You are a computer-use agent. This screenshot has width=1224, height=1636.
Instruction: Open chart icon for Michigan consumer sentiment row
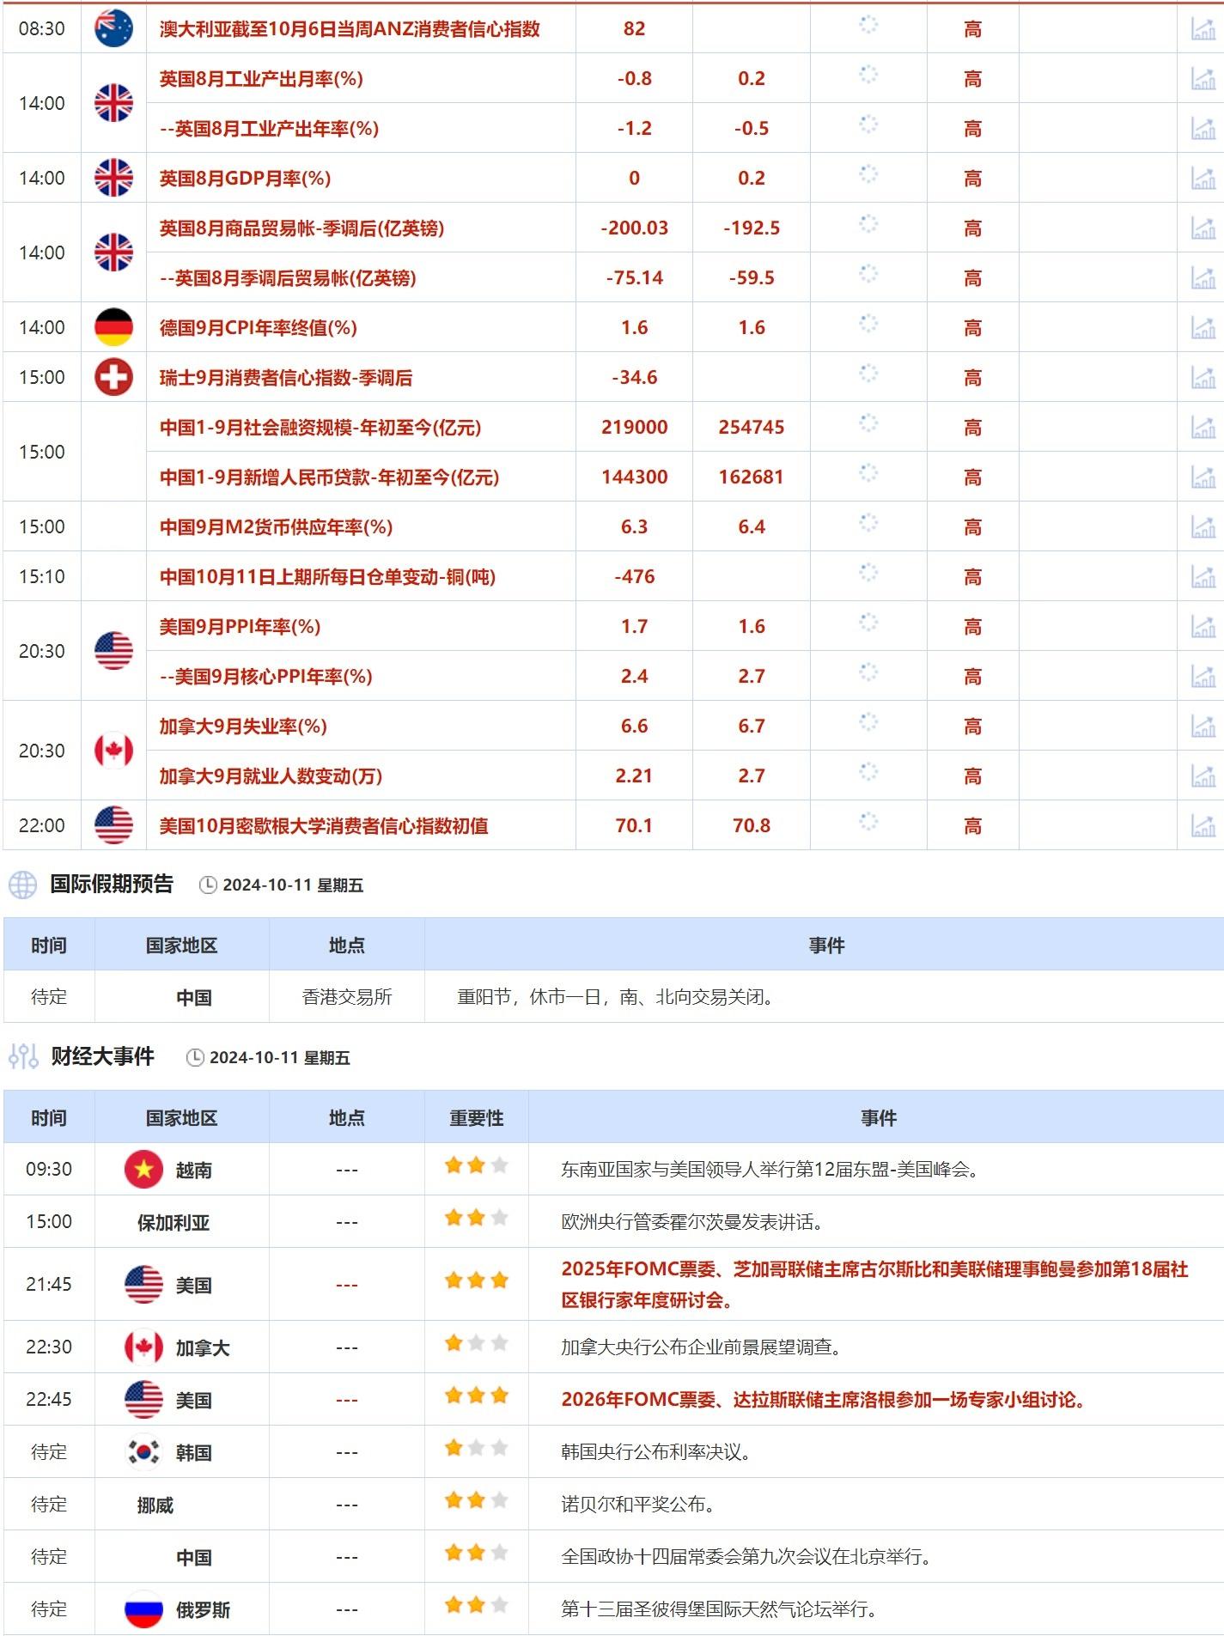(1203, 826)
